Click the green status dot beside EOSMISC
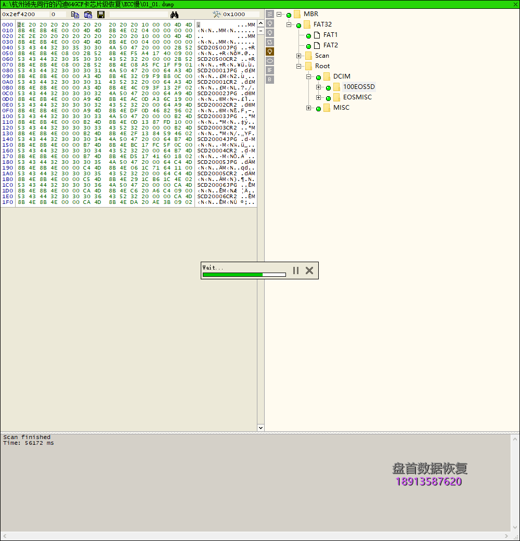 [x=328, y=98]
